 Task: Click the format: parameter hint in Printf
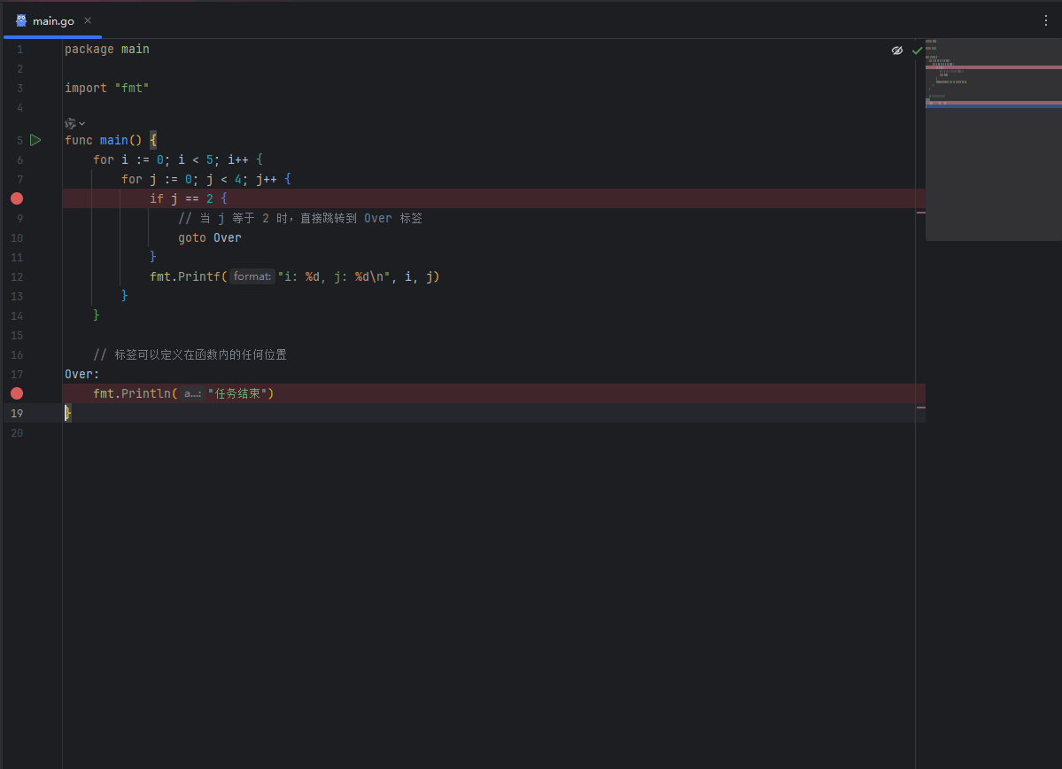click(252, 276)
